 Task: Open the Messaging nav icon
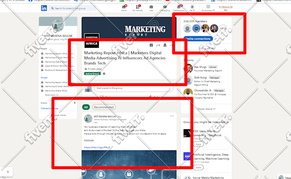tap(165, 8)
